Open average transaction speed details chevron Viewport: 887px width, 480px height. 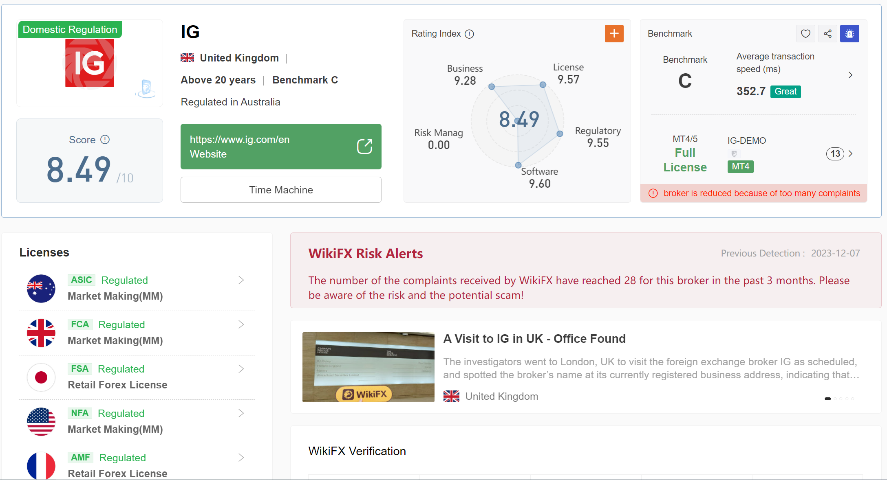[850, 75]
